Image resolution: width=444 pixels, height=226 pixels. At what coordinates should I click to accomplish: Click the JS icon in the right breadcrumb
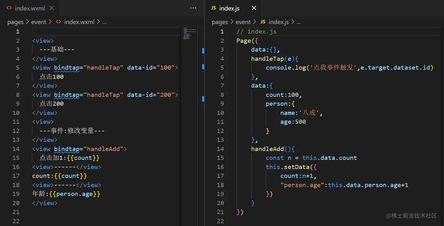(x=263, y=22)
